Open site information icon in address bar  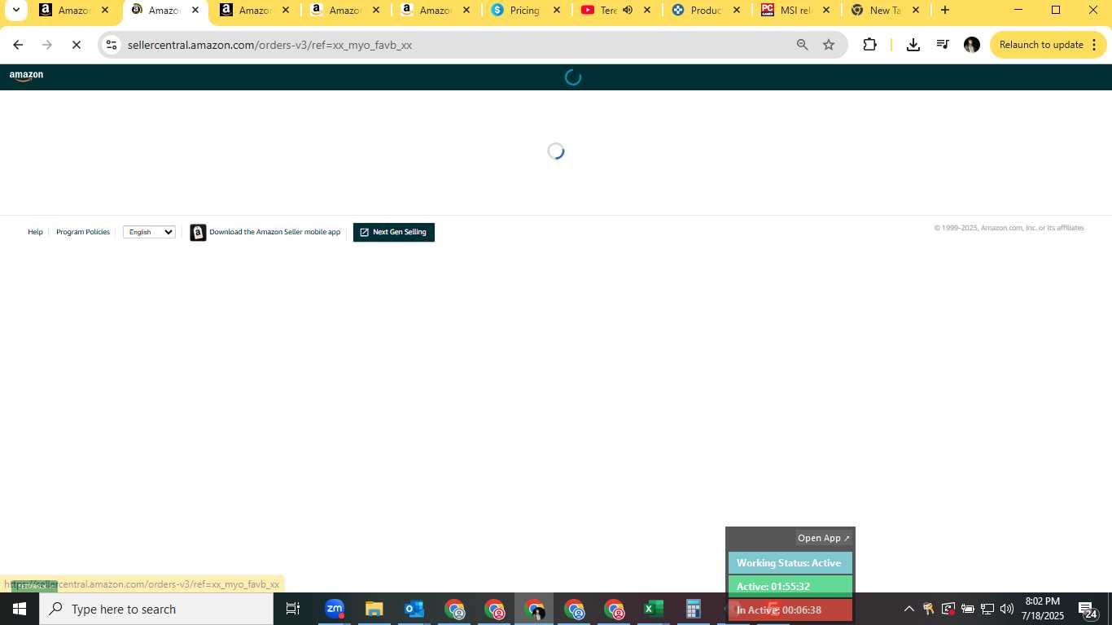[112, 45]
